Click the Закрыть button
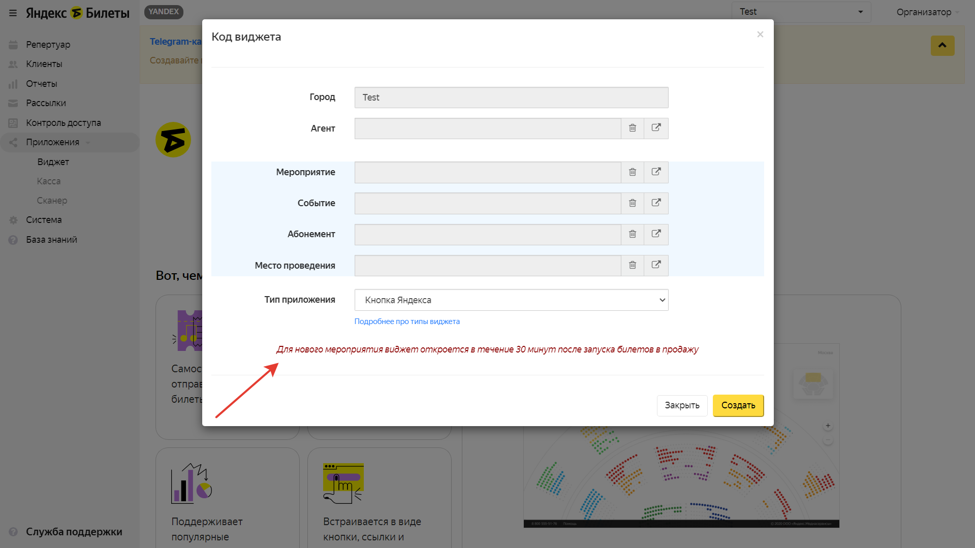Viewport: 975px width, 548px height. click(682, 405)
